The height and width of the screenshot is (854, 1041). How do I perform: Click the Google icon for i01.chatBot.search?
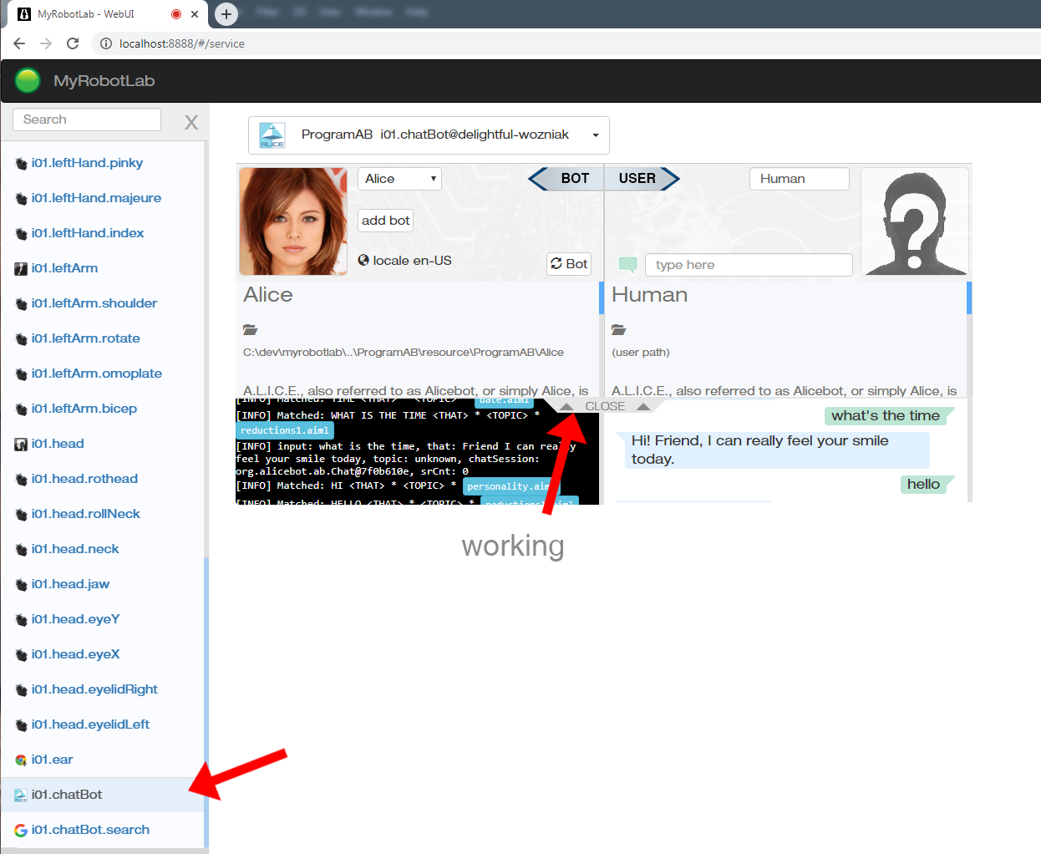pyautogui.click(x=21, y=831)
